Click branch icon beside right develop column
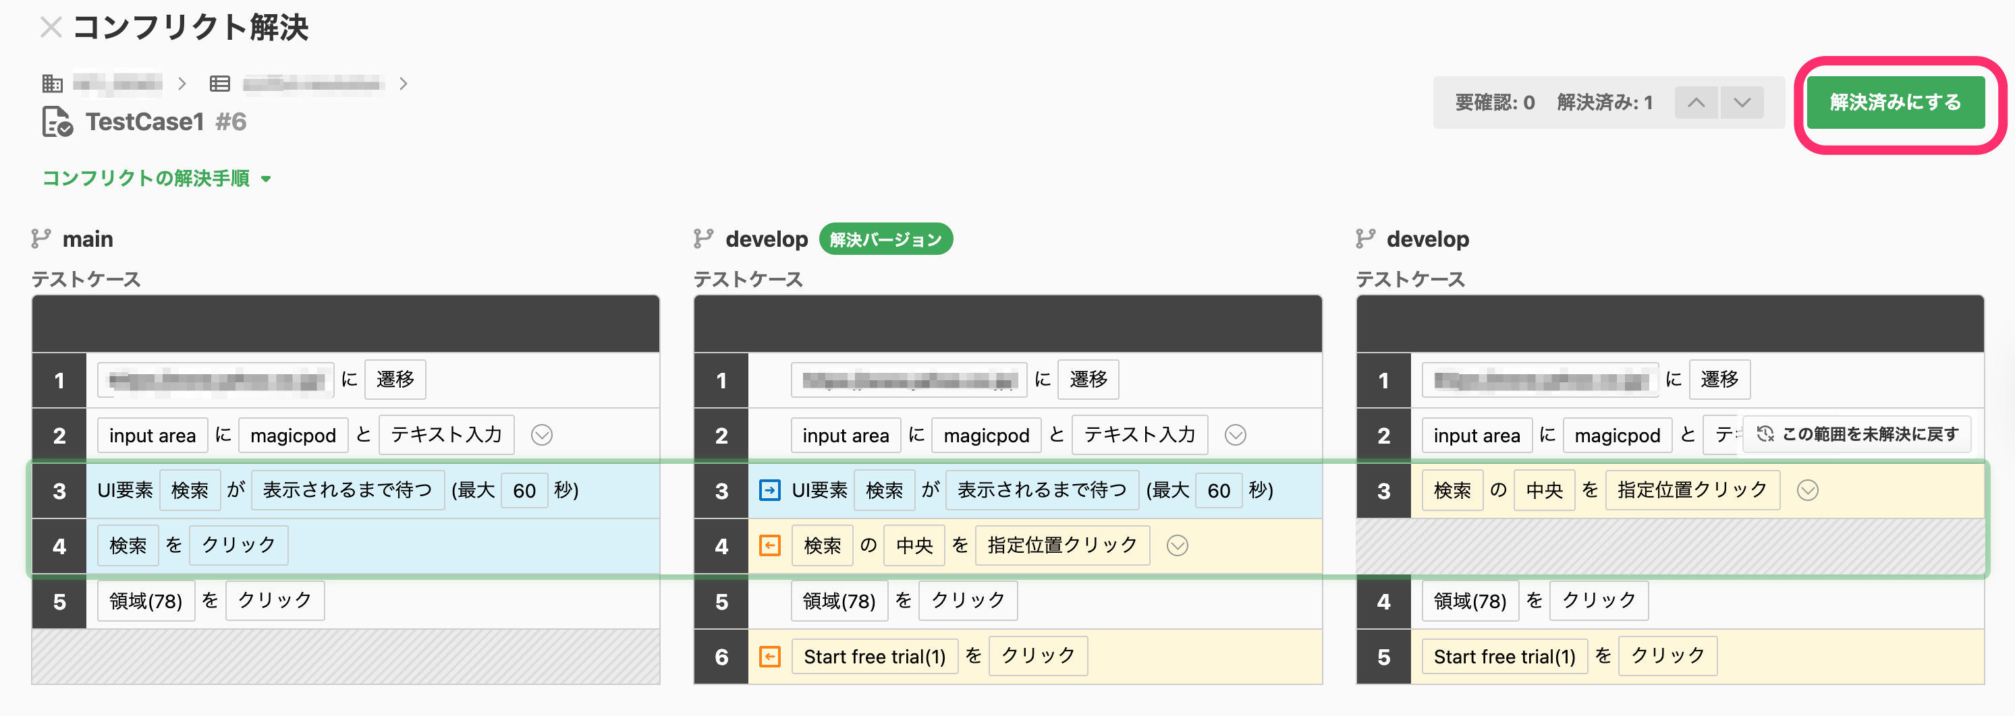Image resolution: width=2015 pixels, height=716 pixels. [x=1366, y=239]
